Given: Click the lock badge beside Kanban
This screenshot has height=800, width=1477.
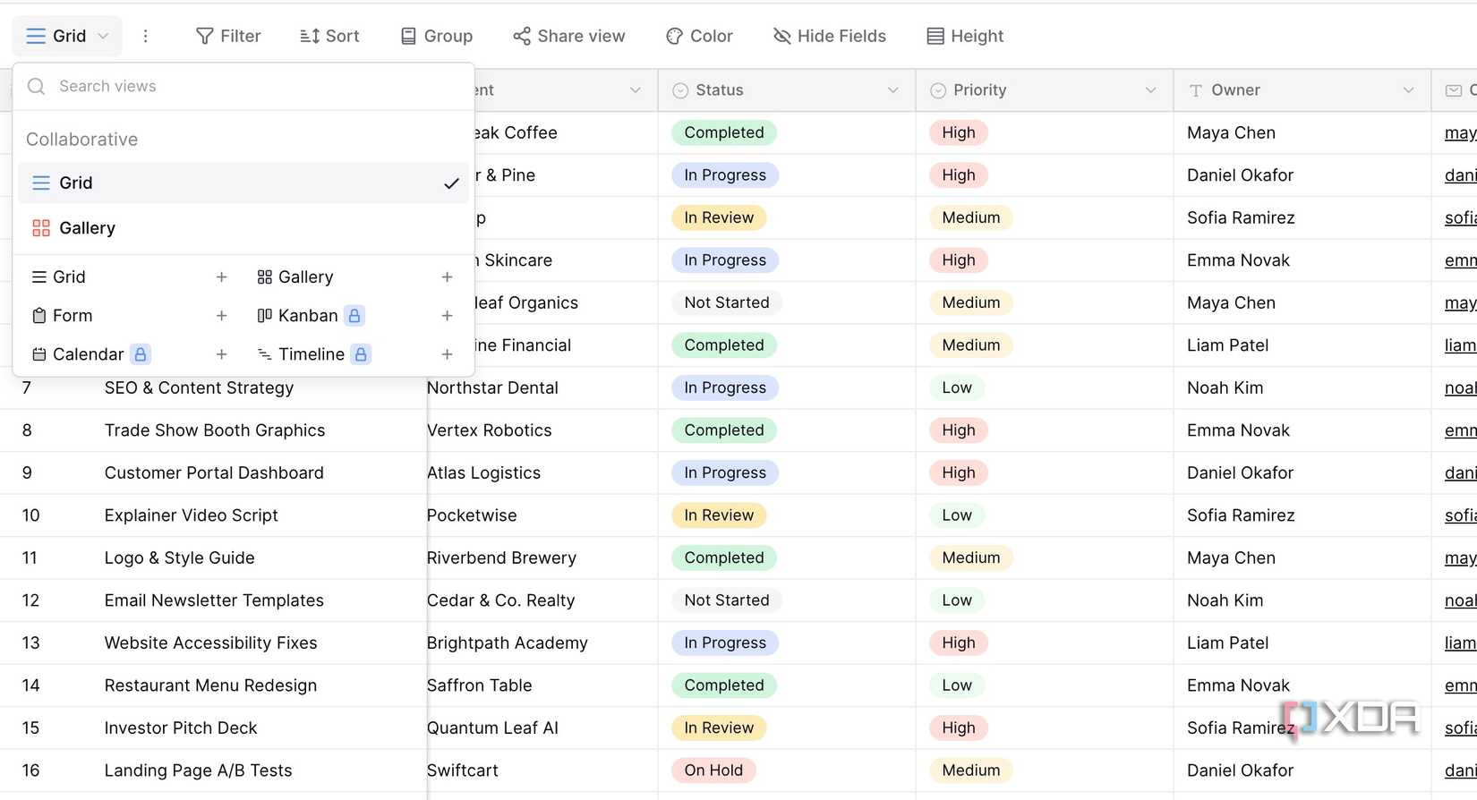Looking at the screenshot, I should point(354,316).
